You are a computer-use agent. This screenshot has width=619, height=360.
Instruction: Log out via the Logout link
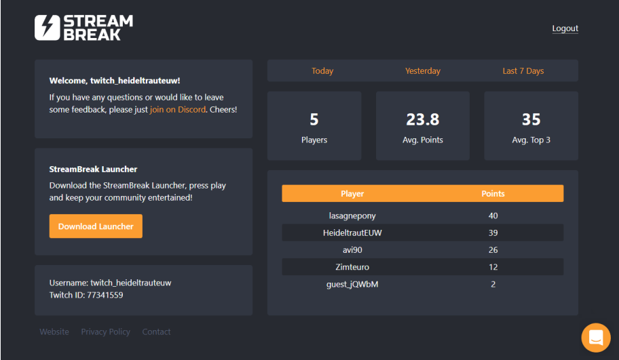click(565, 28)
